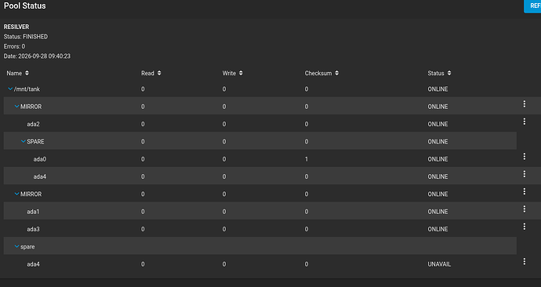Collapse the MIRROR vdev containing ada1
The height and width of the screenshot is (287, 541).
[16, 194]
